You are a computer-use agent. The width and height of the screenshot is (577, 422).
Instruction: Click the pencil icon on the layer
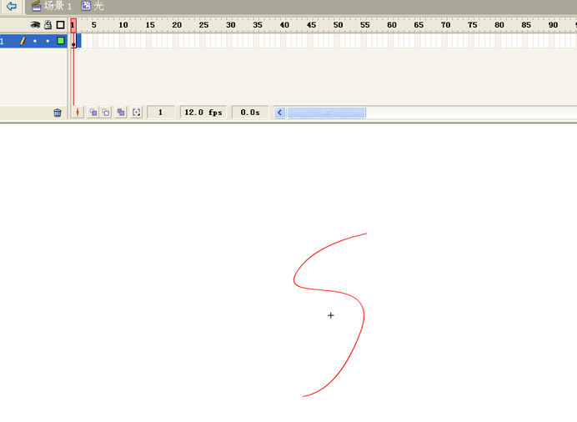pyautogui.click(x=23, y=41)
